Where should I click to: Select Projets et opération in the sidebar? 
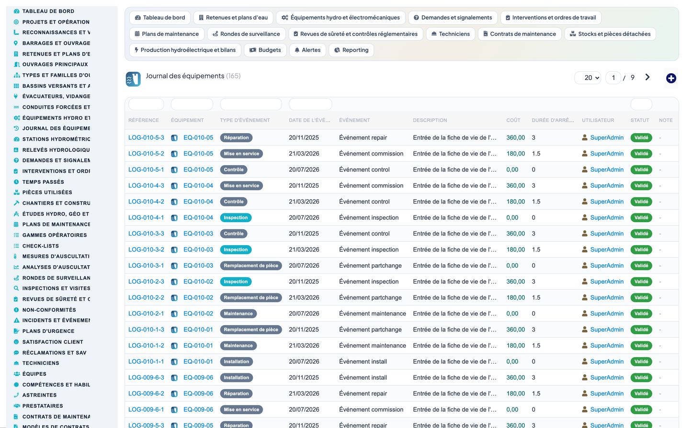[x=56, y=22]
